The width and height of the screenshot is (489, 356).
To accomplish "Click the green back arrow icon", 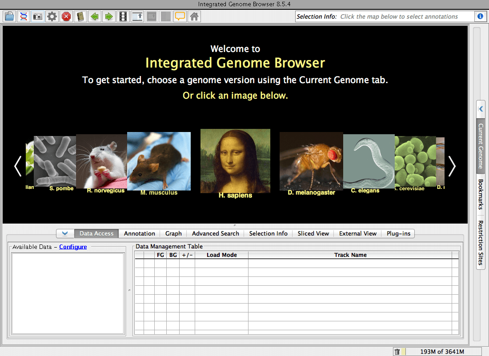I will pyautogui.click(x=95, y=17).
